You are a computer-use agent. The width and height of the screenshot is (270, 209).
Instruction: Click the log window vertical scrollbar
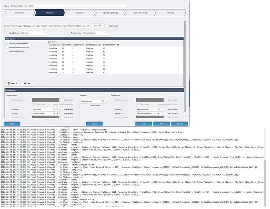coord(265,183)
